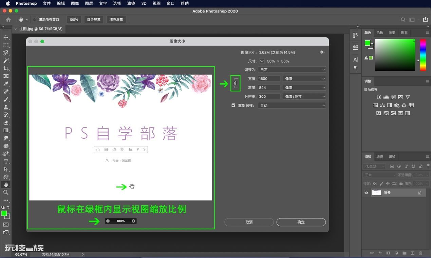Toggle lock transparent pixels
Screen dimensions: 431x258
pyautogui.click(x=375, y=184)
